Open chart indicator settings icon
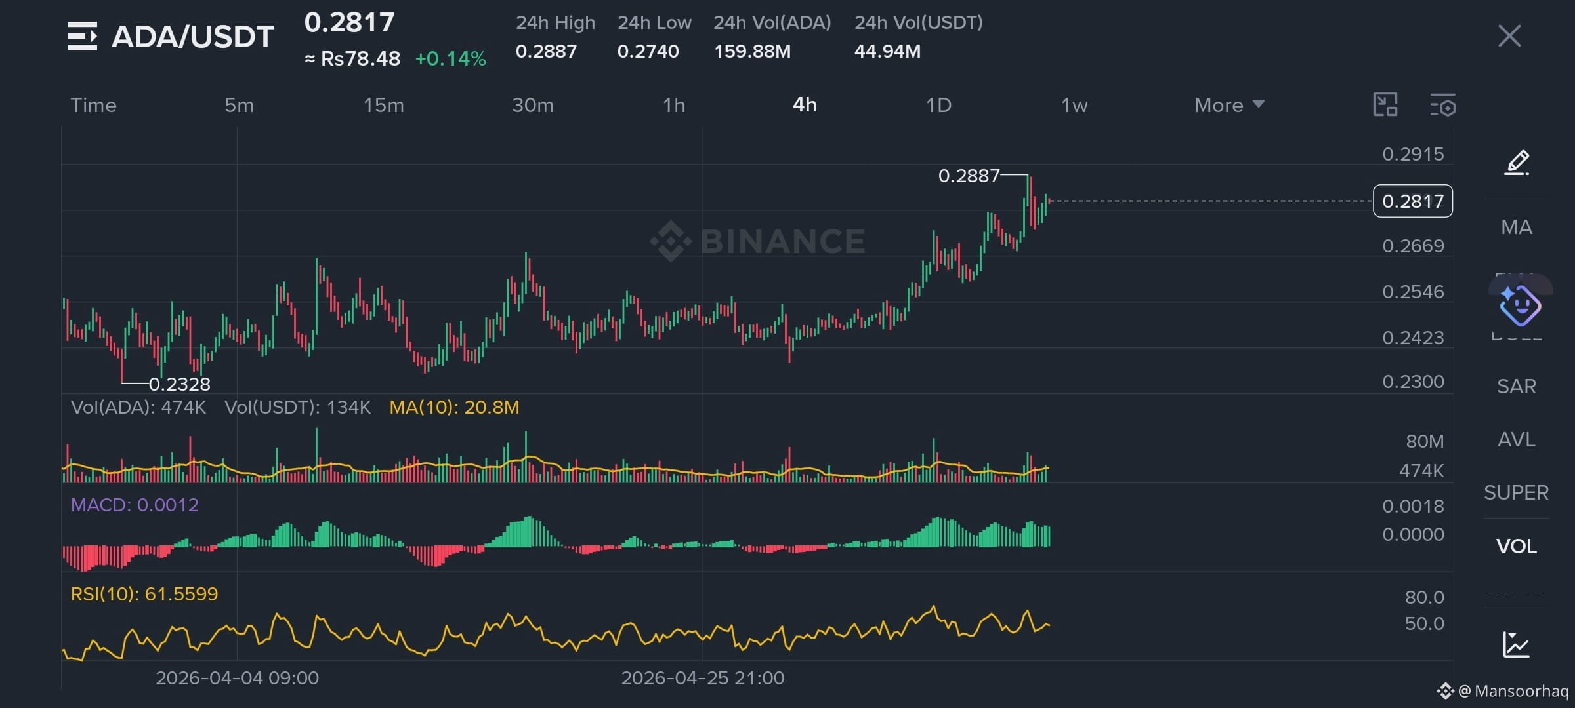The width and height of the screenshot is (1575, 708). coord(1443,105)
